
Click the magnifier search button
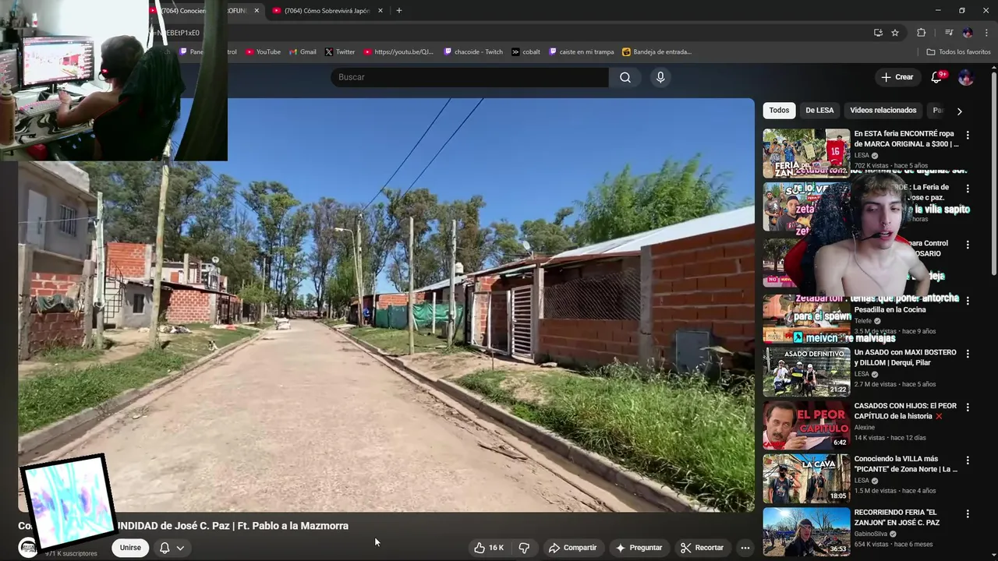[x=625, y=77]
